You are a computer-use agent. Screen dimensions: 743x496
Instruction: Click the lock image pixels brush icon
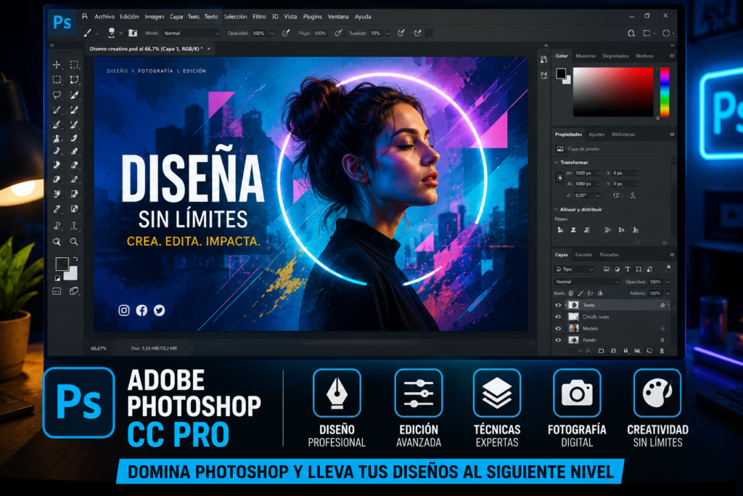click(580, 293)
